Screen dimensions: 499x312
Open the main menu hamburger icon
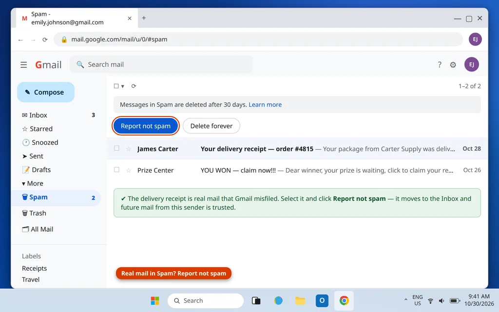[x=23, y=65]
